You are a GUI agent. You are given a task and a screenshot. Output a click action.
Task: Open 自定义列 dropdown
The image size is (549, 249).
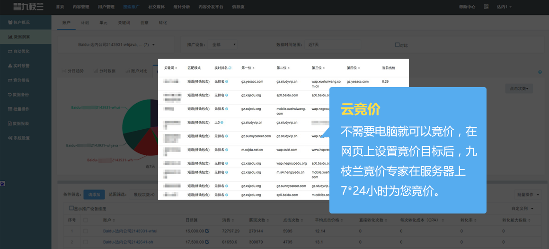point(522,209)
